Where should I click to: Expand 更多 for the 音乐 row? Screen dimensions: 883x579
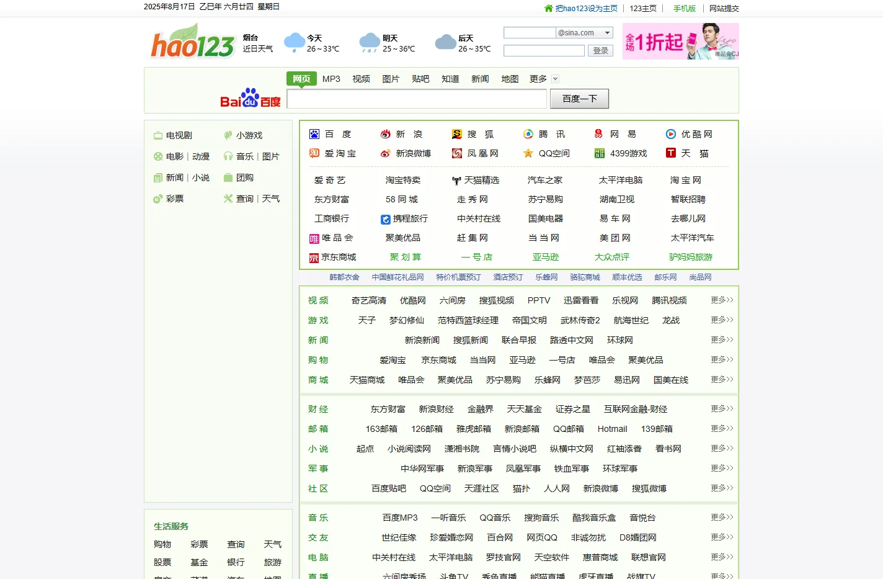pos(722,517)
